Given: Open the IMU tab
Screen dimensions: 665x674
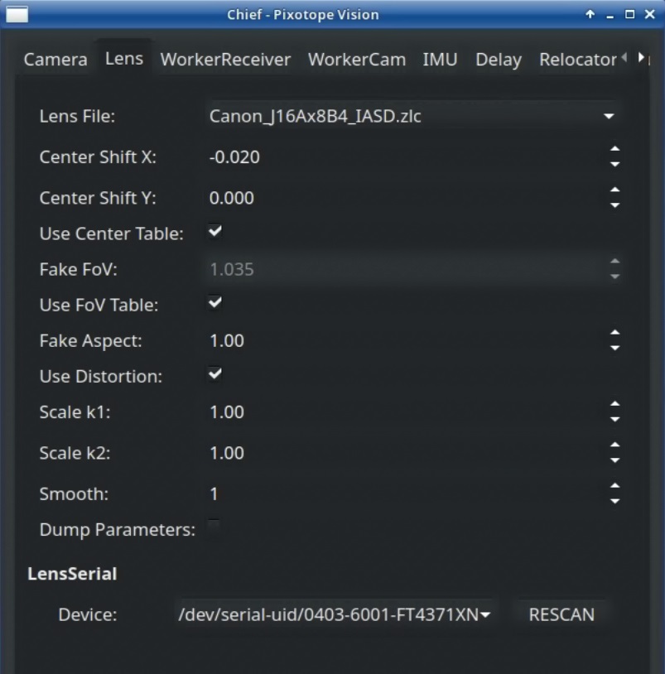Looking at the screenshot, I should (440, 59).
